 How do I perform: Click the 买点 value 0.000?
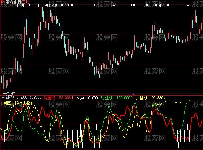(93, 97)
